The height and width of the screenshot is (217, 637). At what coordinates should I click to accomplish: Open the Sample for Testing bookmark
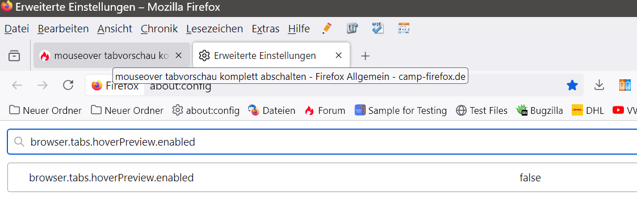pos(401,110)
